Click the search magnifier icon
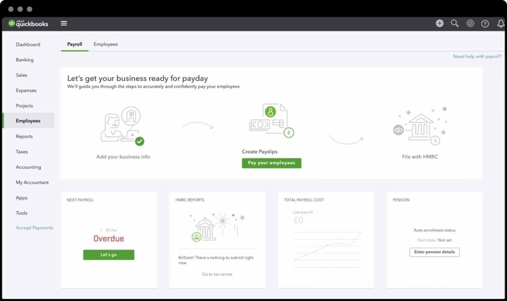Viewport: 507px width, 301px height. point(455,23)
